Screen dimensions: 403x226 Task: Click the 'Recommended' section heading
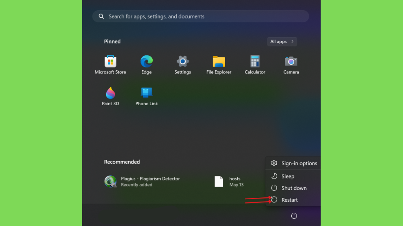(122, 162)
